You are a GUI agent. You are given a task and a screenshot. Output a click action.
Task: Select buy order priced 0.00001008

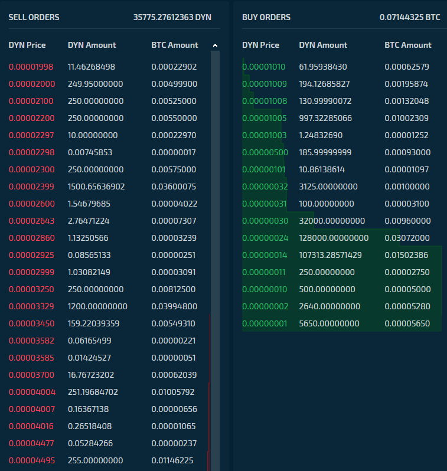[x=342, y=101]
